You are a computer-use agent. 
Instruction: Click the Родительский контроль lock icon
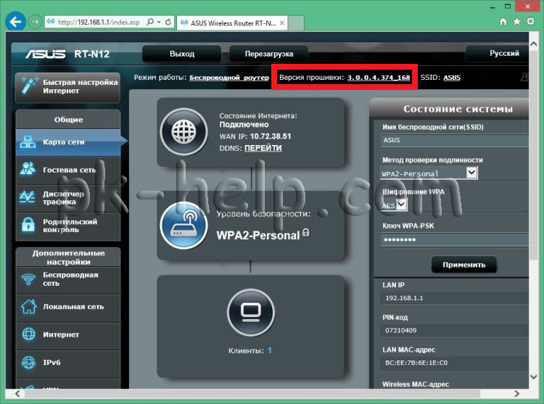(x=28, y=224)
